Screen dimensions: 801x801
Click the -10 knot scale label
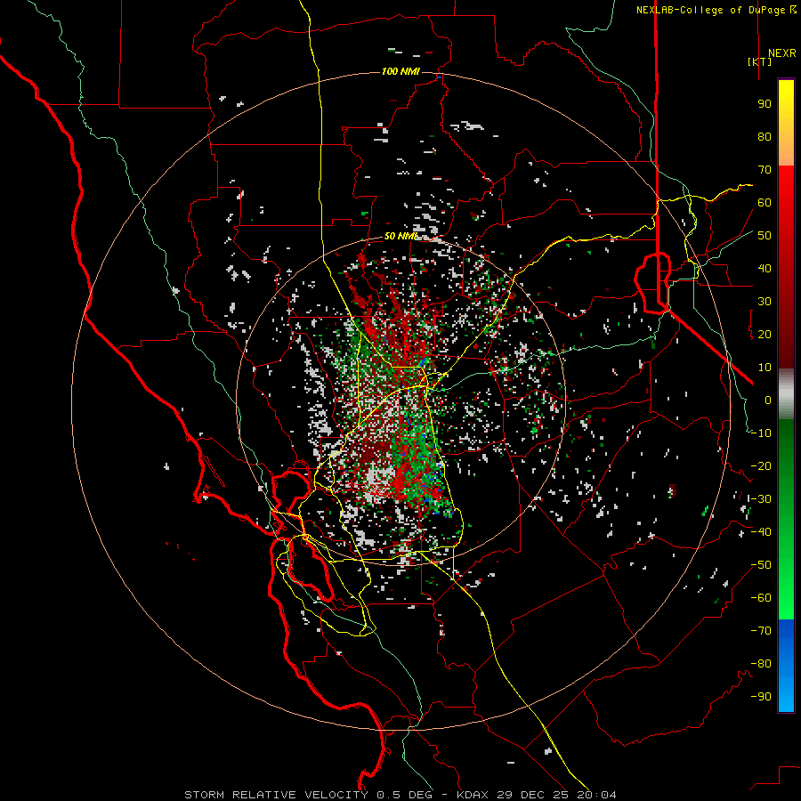(761, 433)
